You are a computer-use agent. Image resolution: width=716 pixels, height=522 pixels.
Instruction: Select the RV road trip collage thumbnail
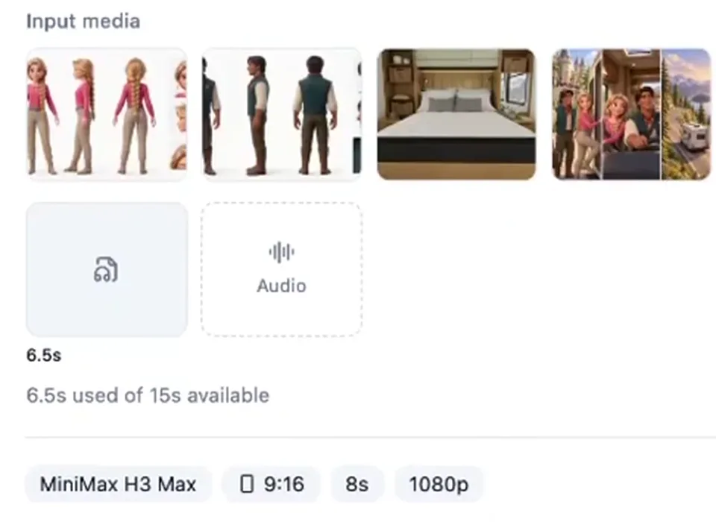(x=632, y=114)
